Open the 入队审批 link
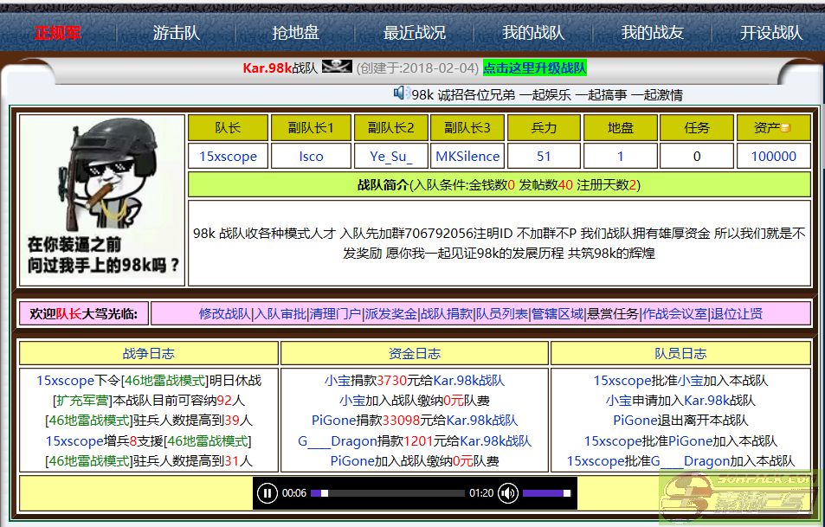 coord(280,314)
